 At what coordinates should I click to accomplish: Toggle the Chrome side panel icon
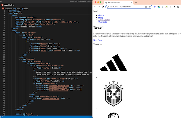(x=178, y=7)
